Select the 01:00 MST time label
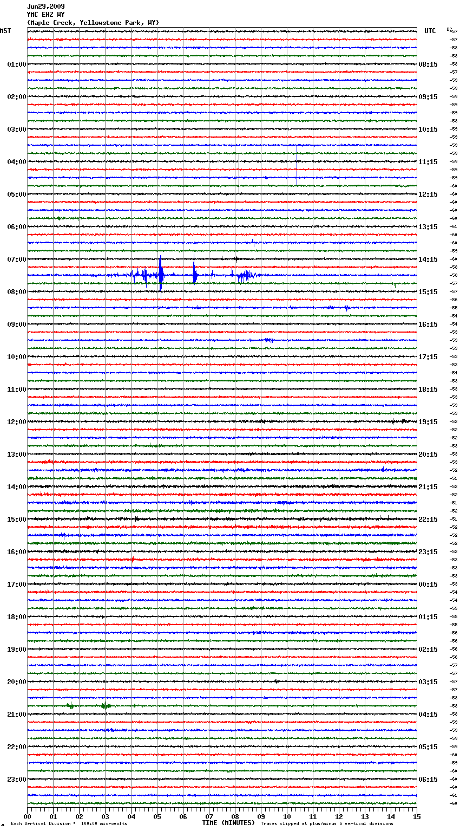460x831 pixels. 17,64
